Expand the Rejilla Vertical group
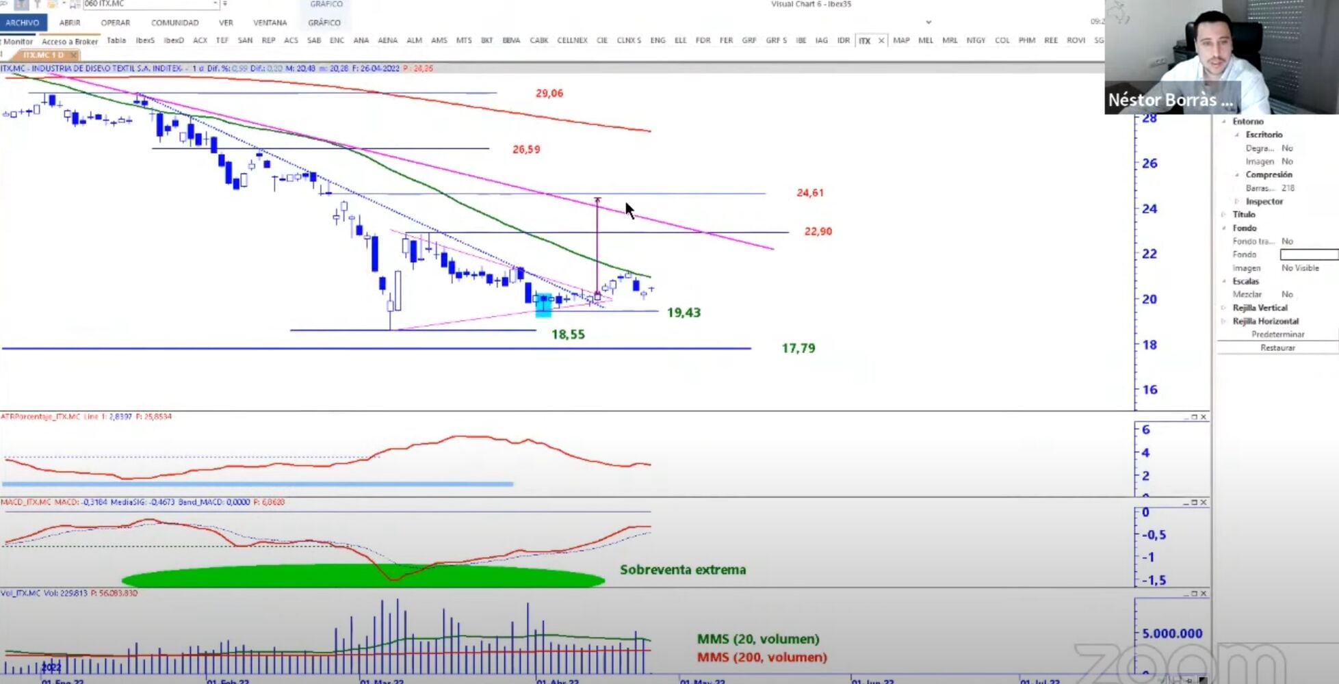 tap(1224, 308)
